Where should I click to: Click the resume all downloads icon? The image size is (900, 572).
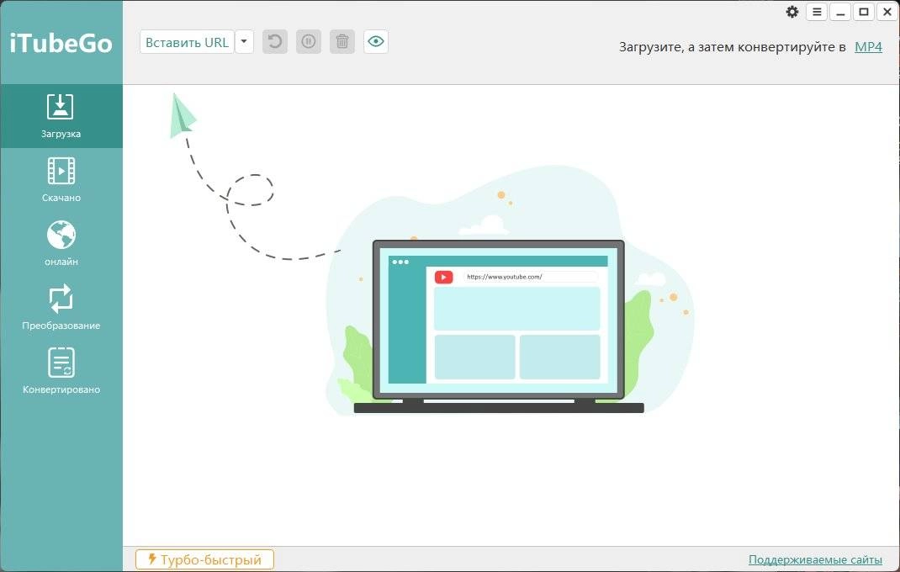click(x=275, y=42)
